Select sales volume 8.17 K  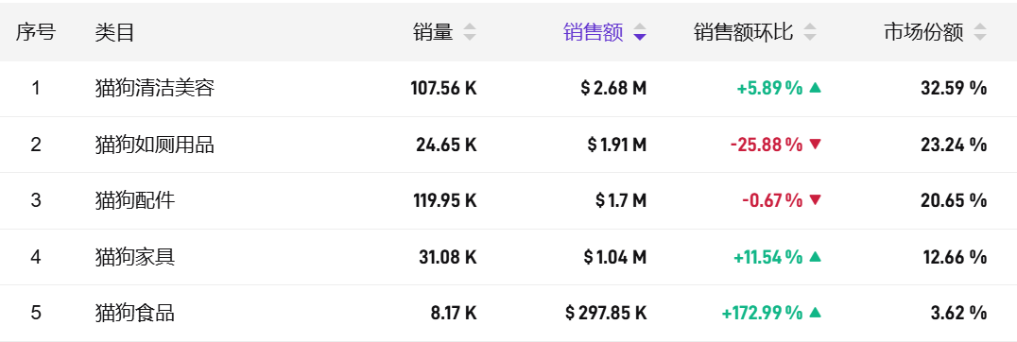(x=454, y=314)
